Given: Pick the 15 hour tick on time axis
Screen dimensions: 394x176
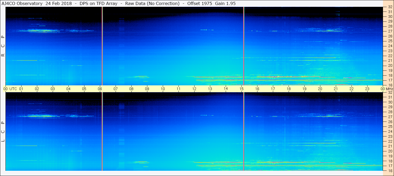Looking at the screenshot, I should point(241,89).
